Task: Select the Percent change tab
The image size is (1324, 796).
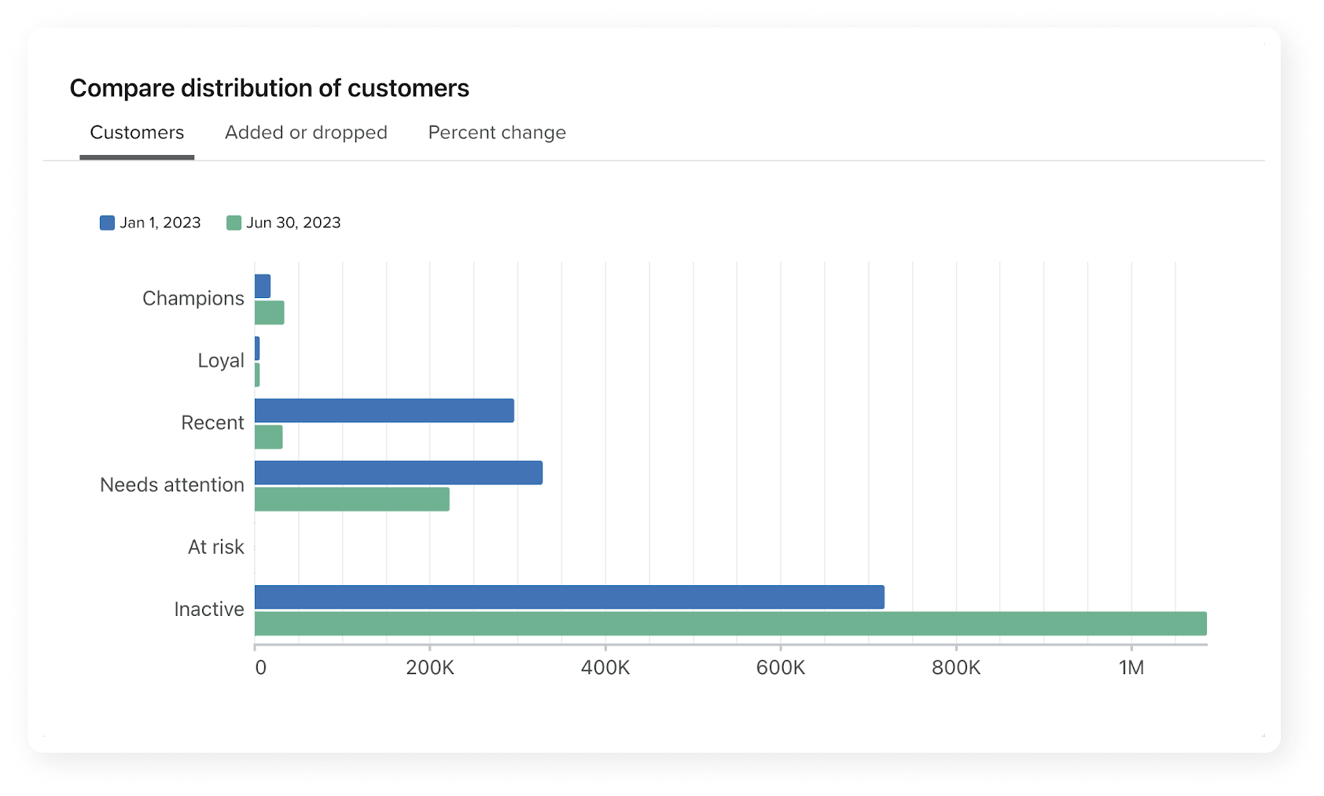Action: (x=497, y=132)
